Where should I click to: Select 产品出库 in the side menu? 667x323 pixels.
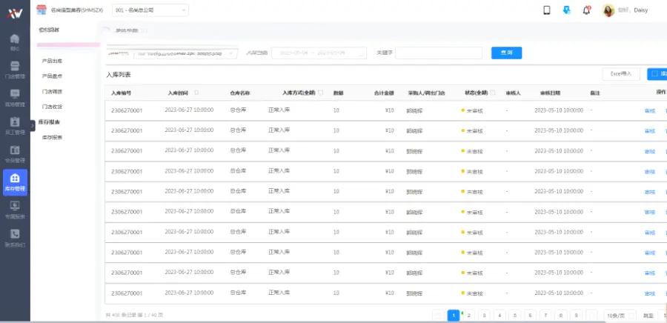tap(52, 61)
